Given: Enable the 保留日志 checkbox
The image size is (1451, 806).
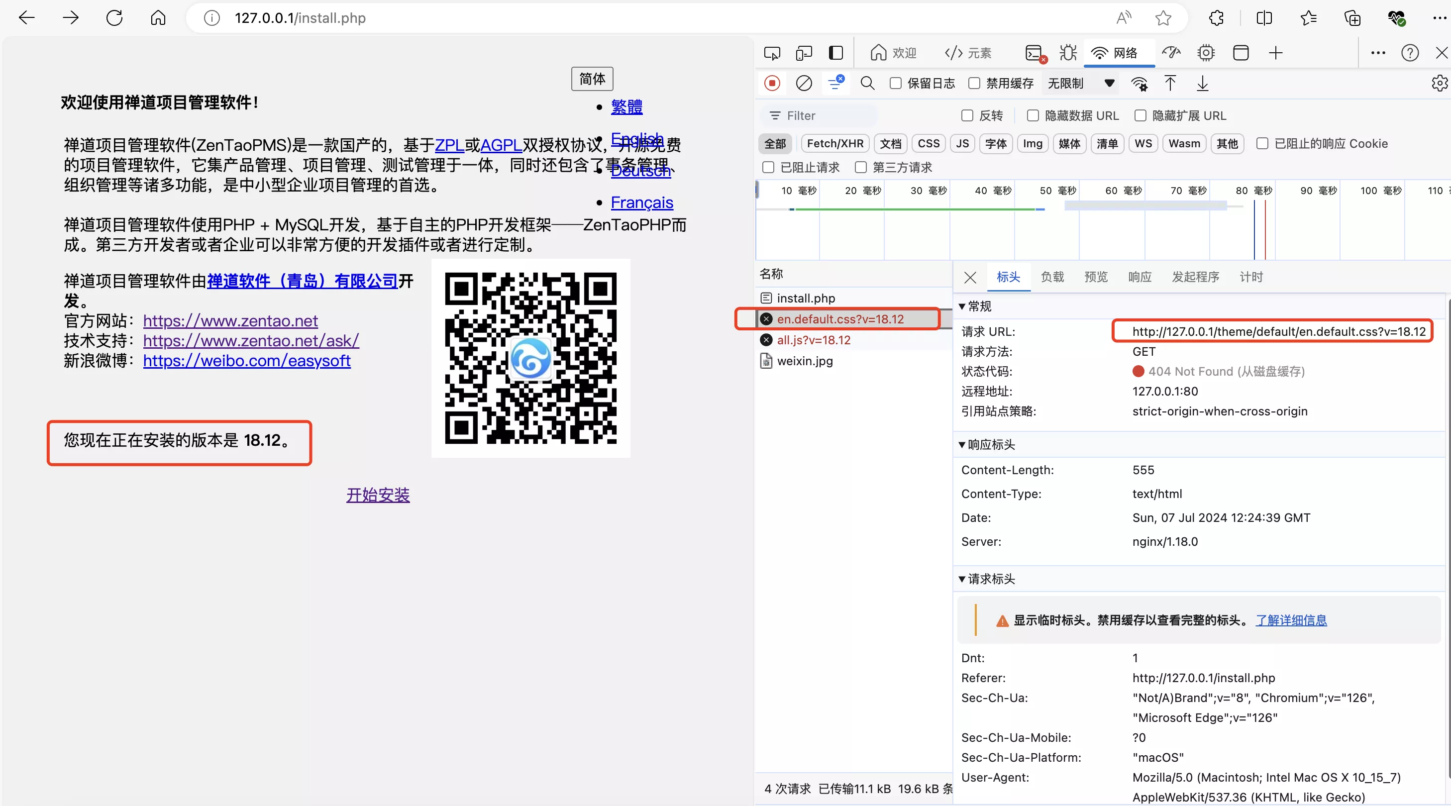Looking at the screenshot, I should tap(896, 84).
